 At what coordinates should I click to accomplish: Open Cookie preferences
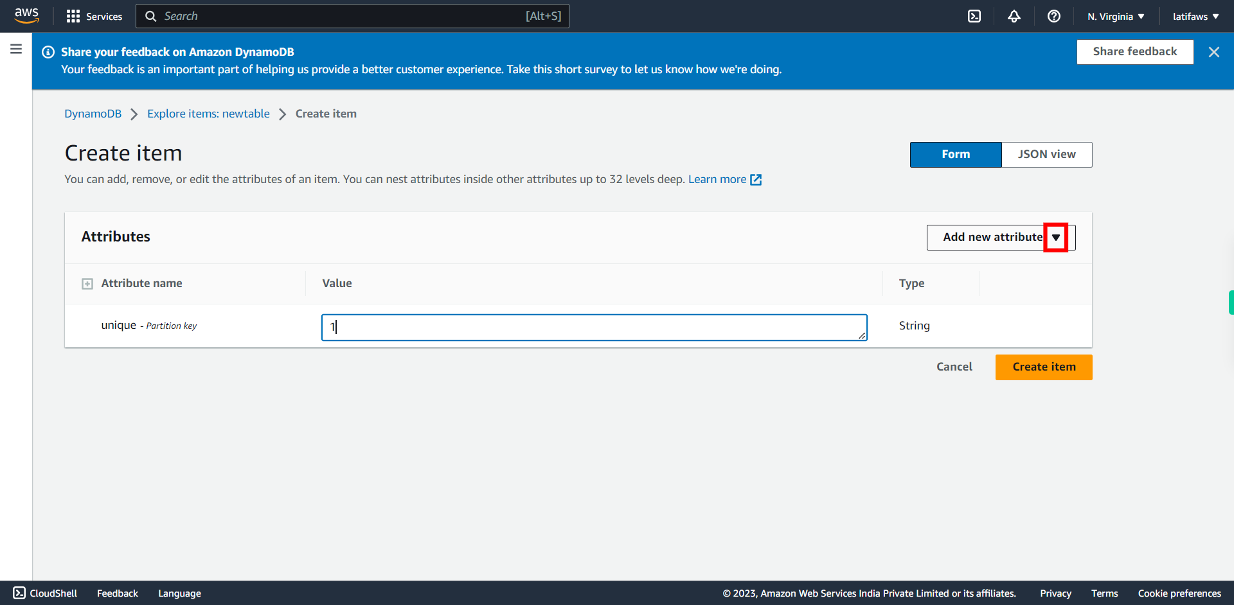[1179, 593]
